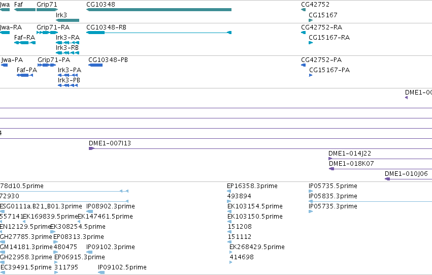Select the Irk3 gene bar
Image resolution: width=432 pixels, height=275 pixels.
tap(68, 20)
